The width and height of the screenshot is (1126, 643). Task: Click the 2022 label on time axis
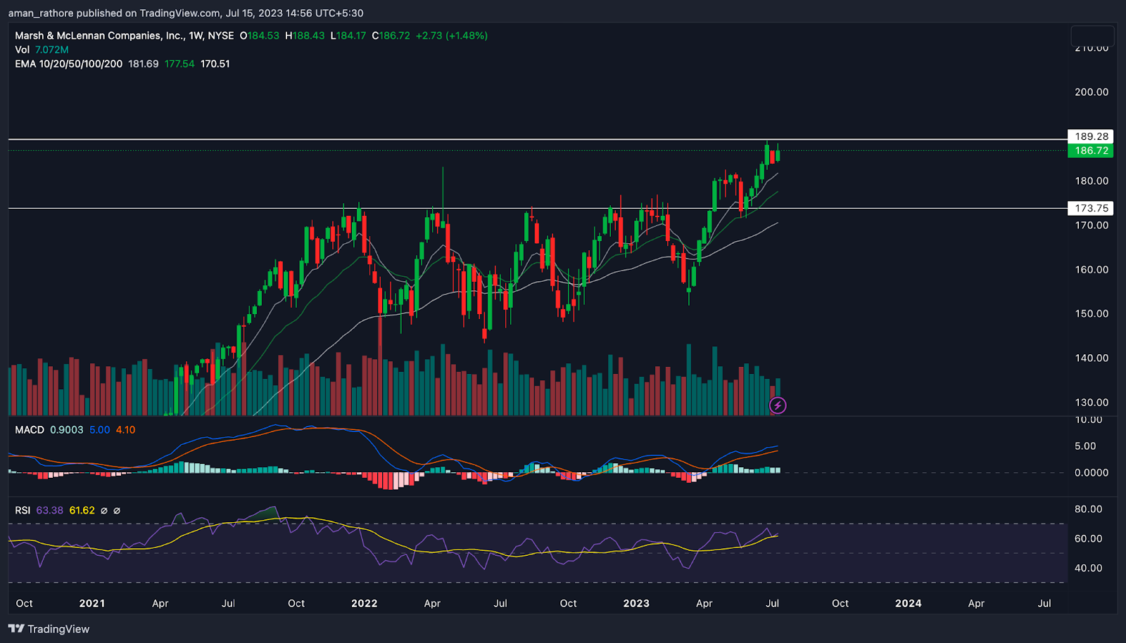click(365, 603)
